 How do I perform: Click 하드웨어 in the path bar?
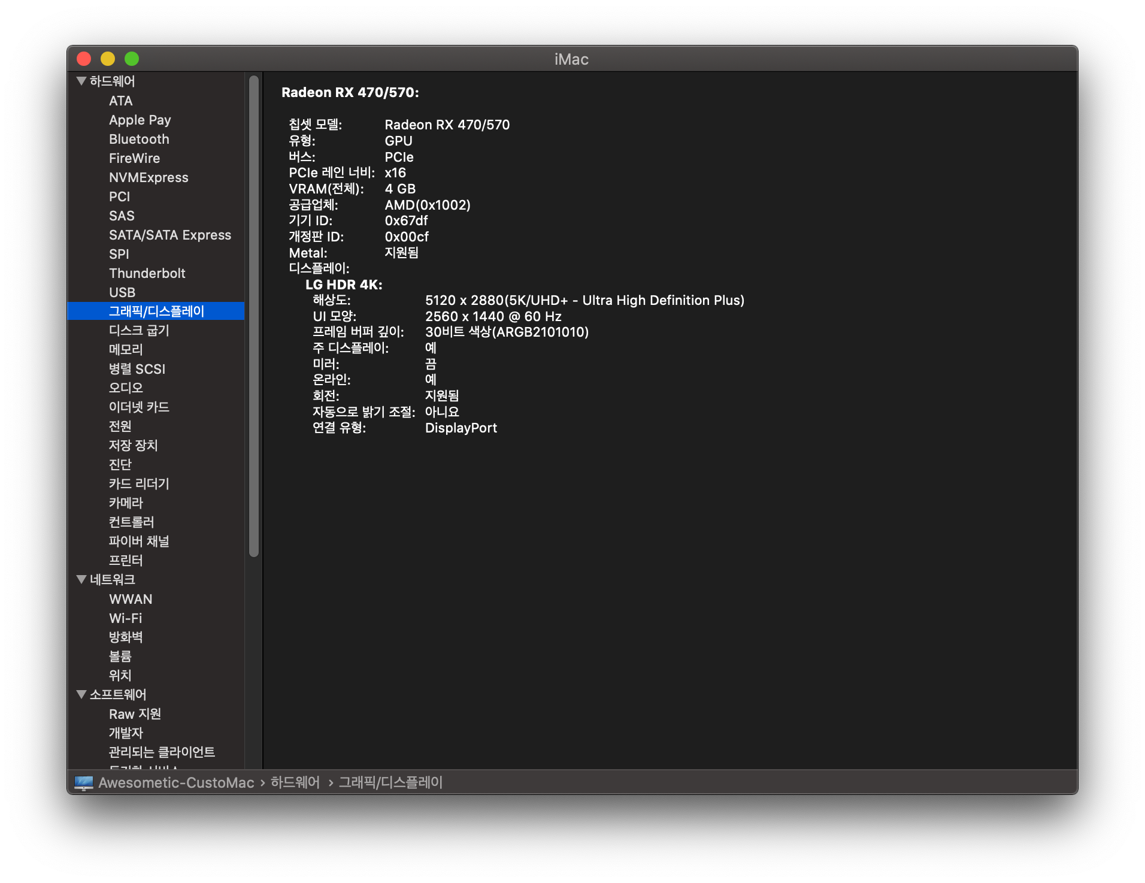tap(295, 782)
